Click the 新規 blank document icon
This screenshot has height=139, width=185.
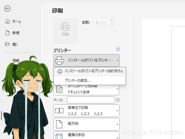pos(8,33)
